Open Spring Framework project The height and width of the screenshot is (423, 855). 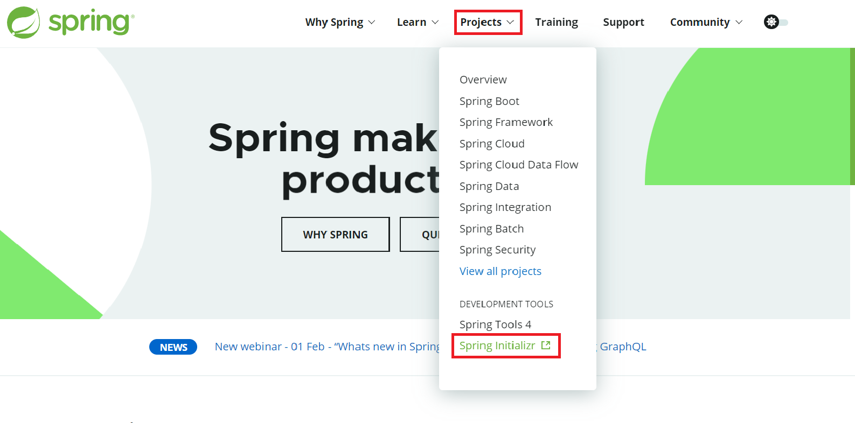506,122
